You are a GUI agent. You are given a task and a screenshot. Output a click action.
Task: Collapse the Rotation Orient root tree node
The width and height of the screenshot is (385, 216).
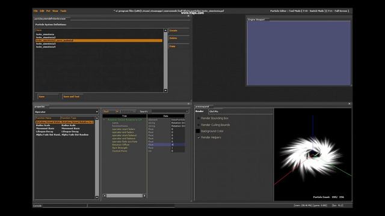[x=104, y=120]
